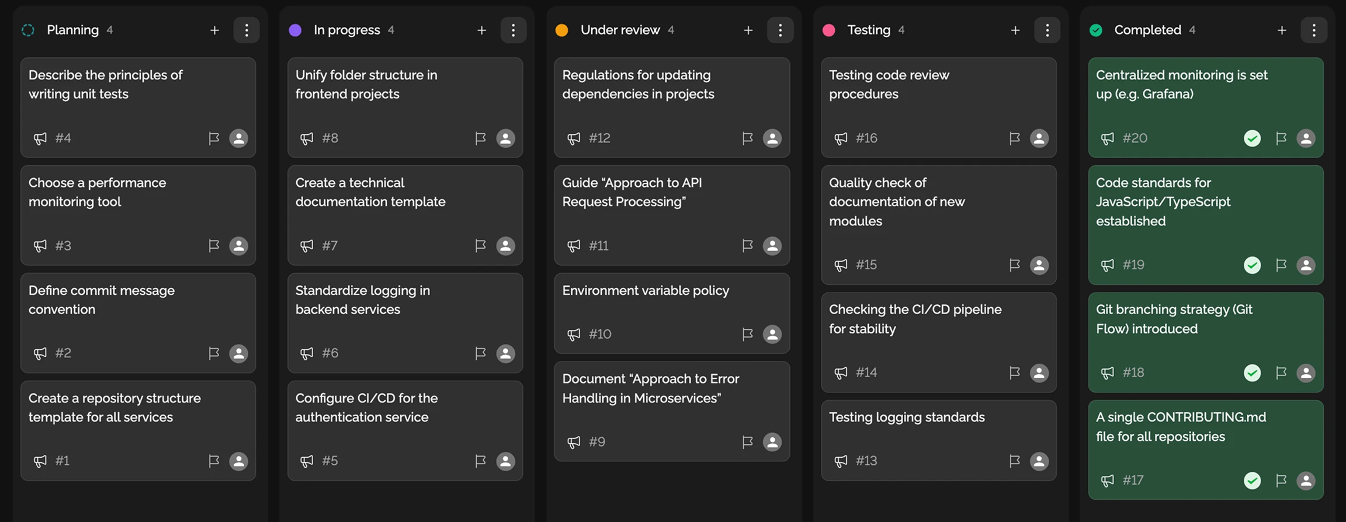Toggle the completed checkmark on card #17

[1252, 481]
